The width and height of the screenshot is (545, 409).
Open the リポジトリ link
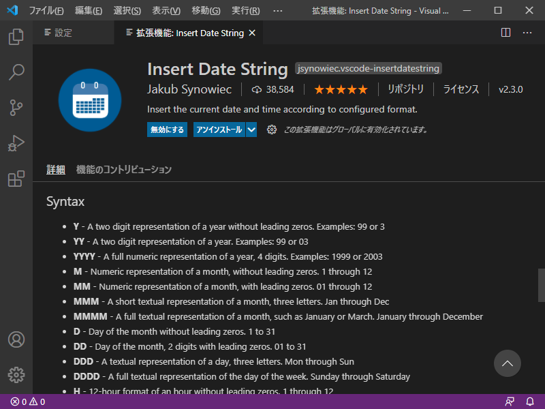coord(405,89)
